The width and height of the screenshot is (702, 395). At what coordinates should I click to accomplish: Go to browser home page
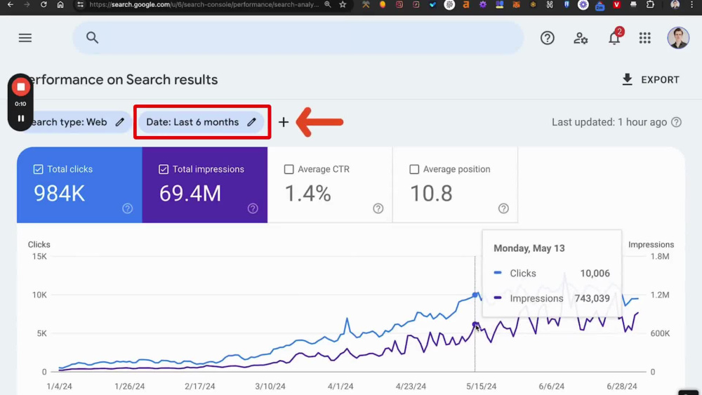(x=60, y=4)
